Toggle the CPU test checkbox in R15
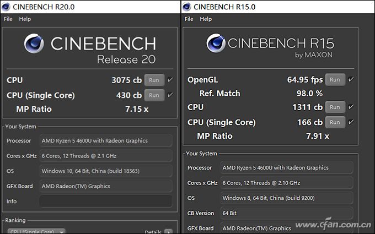Image resolution: width=375 pixels, height=234 pixels. 351,107
